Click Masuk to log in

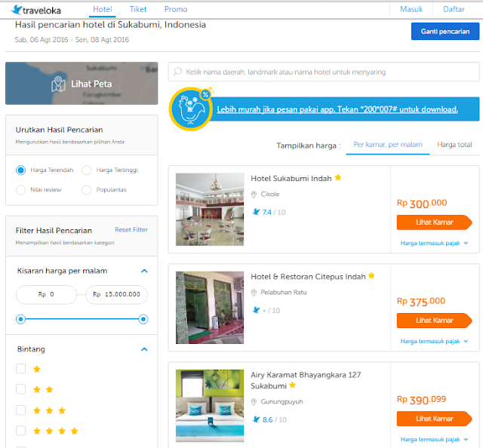point(411,10)
